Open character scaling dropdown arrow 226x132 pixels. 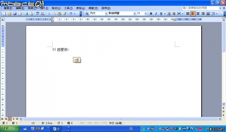click(183, 14)
